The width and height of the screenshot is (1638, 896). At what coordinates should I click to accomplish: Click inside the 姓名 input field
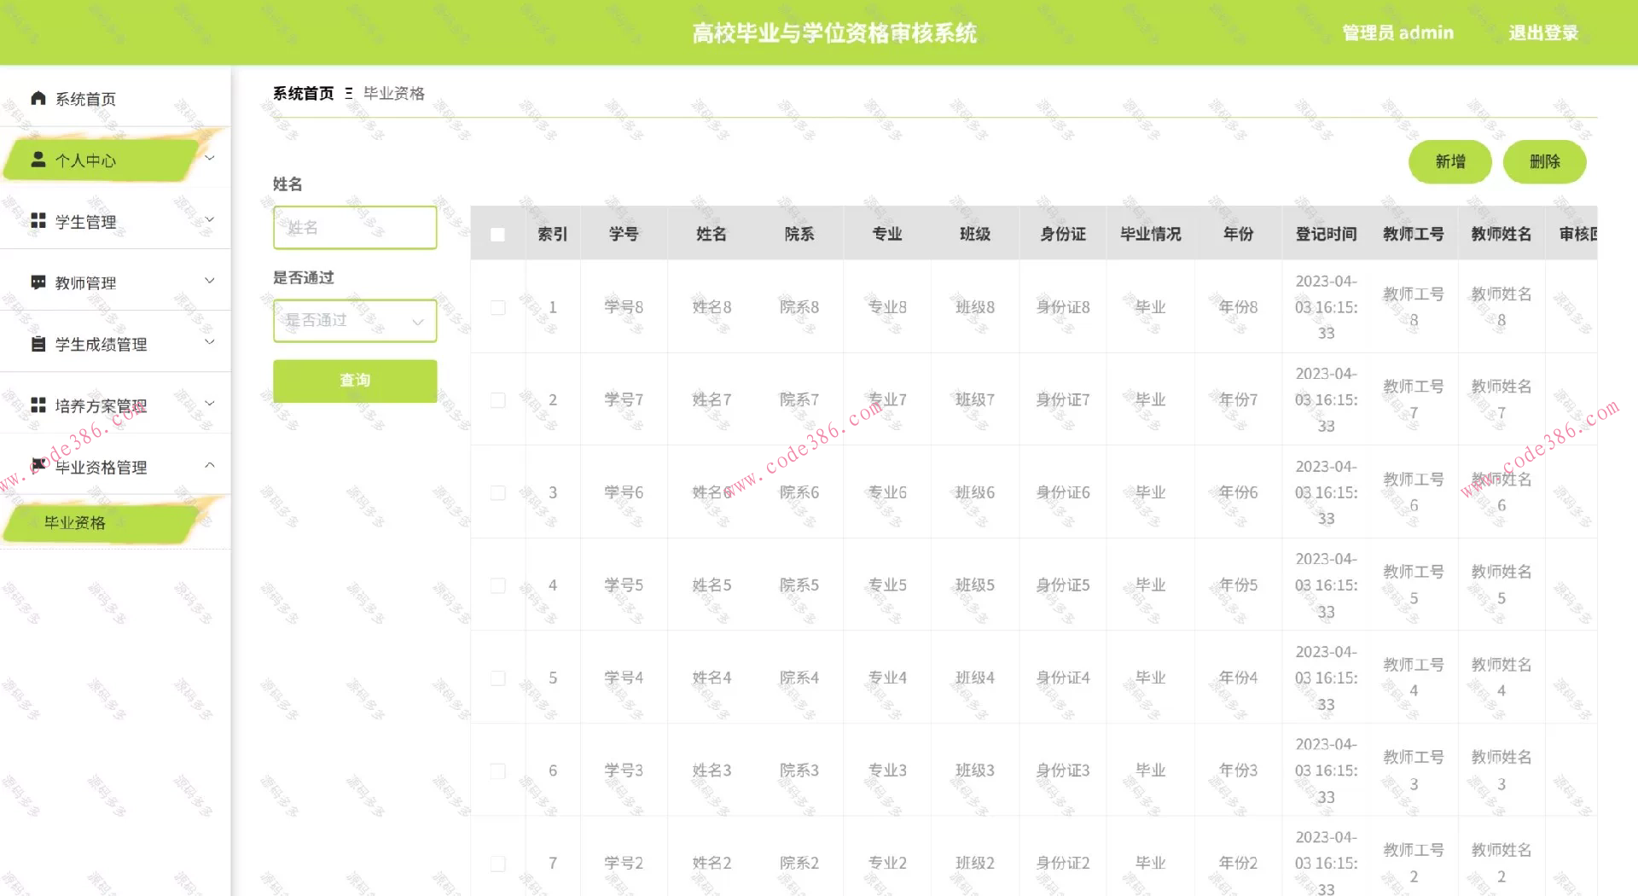coord(355,227)
